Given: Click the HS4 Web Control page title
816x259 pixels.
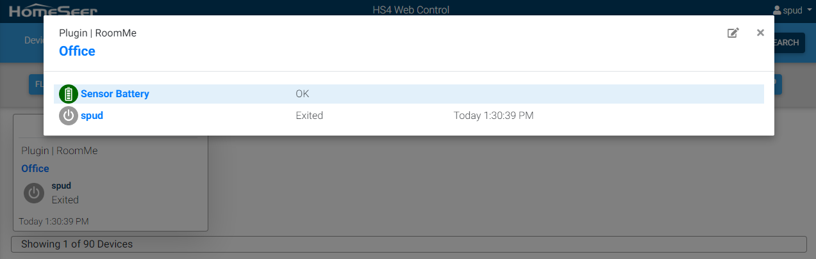Looking at the screenshot, I should (411, 10).
